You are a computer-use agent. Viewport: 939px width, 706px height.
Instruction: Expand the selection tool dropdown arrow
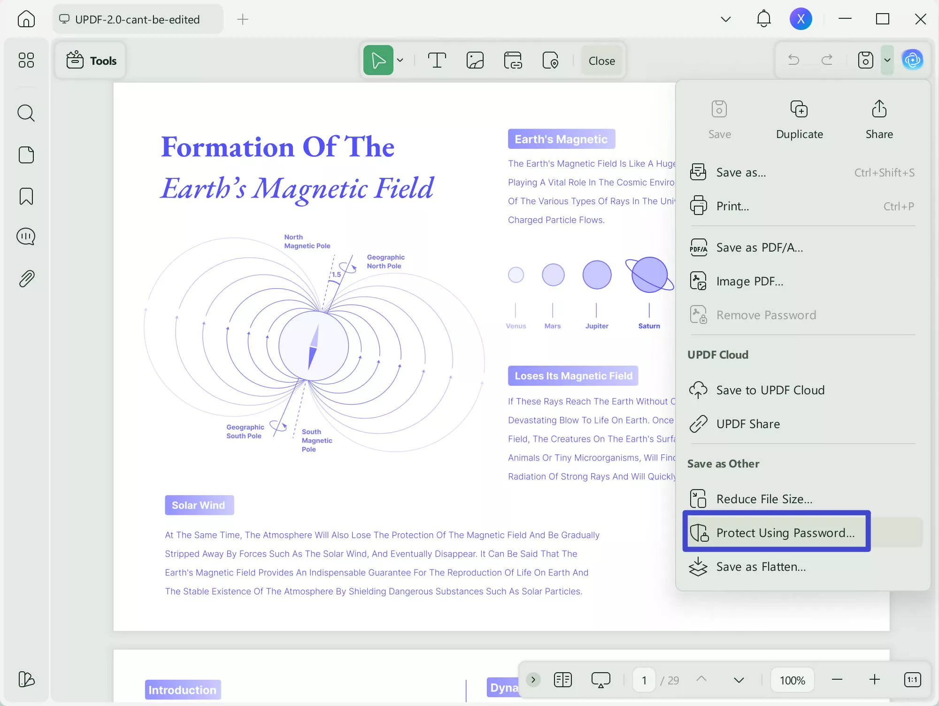(400, 60)
